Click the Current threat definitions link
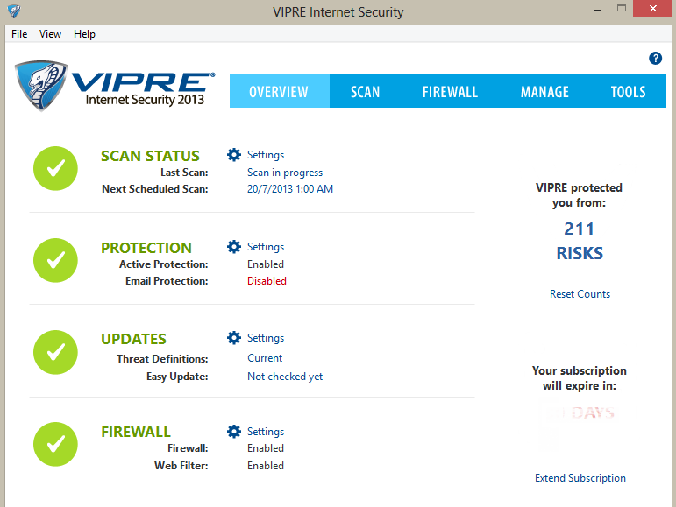 tap(265, 358)
